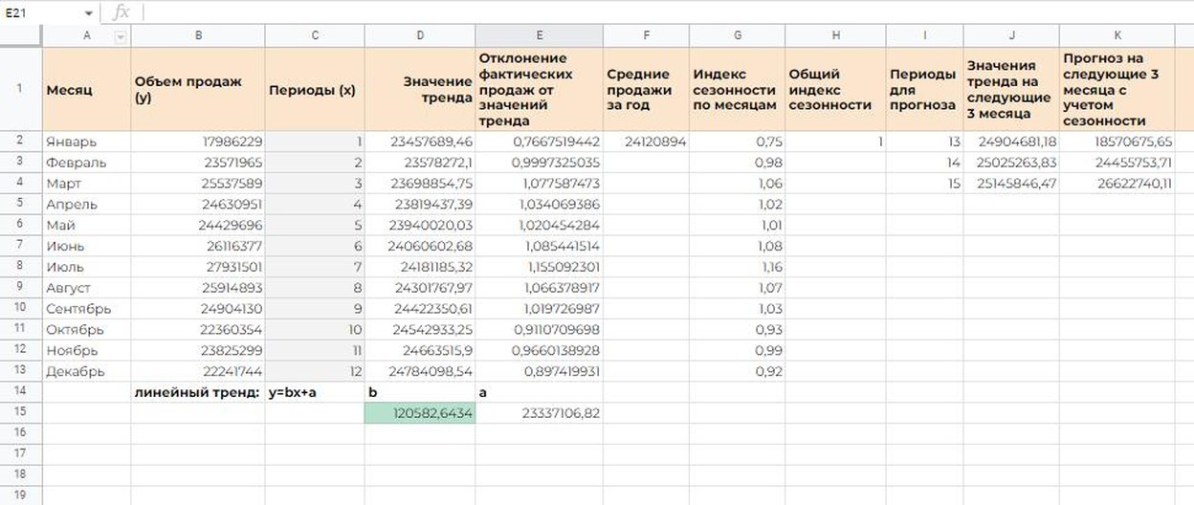Image resolution: width=1194 pixels, height=505 pixels.
Task: Click deviation value 1,155092301
Action: (x=540, y=267)
